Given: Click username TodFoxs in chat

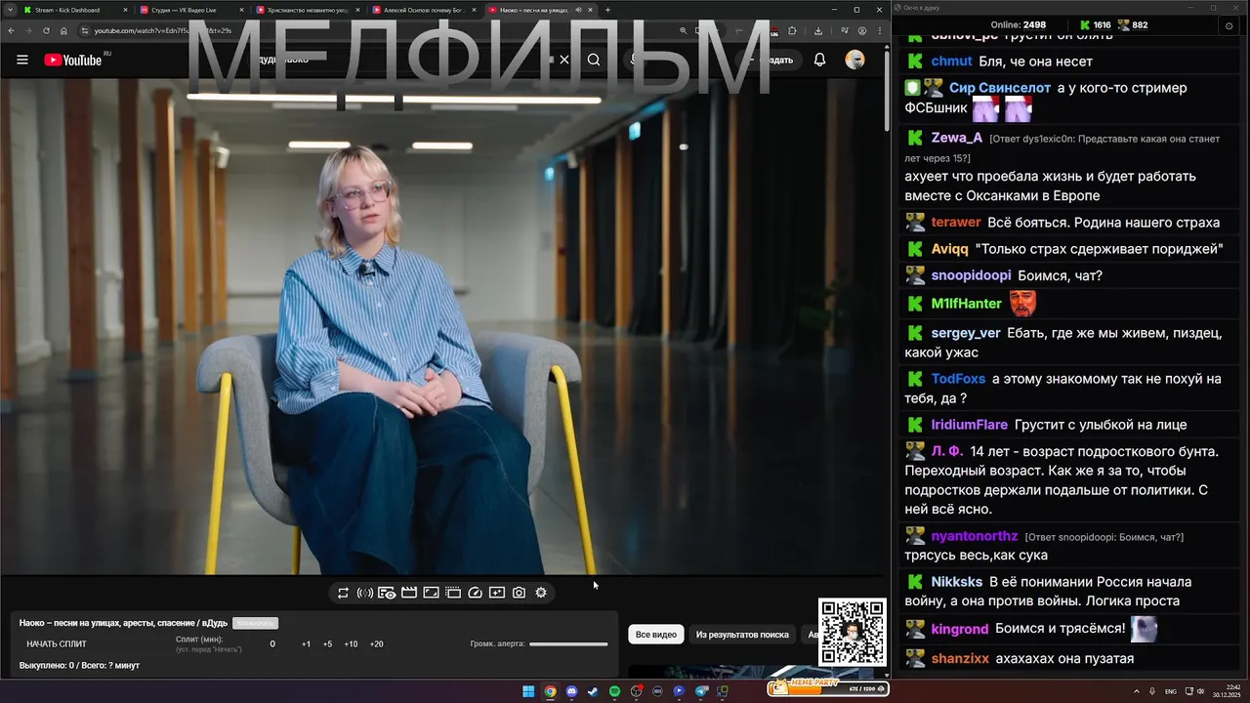Looking at the screenshot, I should tap(958, 379).
